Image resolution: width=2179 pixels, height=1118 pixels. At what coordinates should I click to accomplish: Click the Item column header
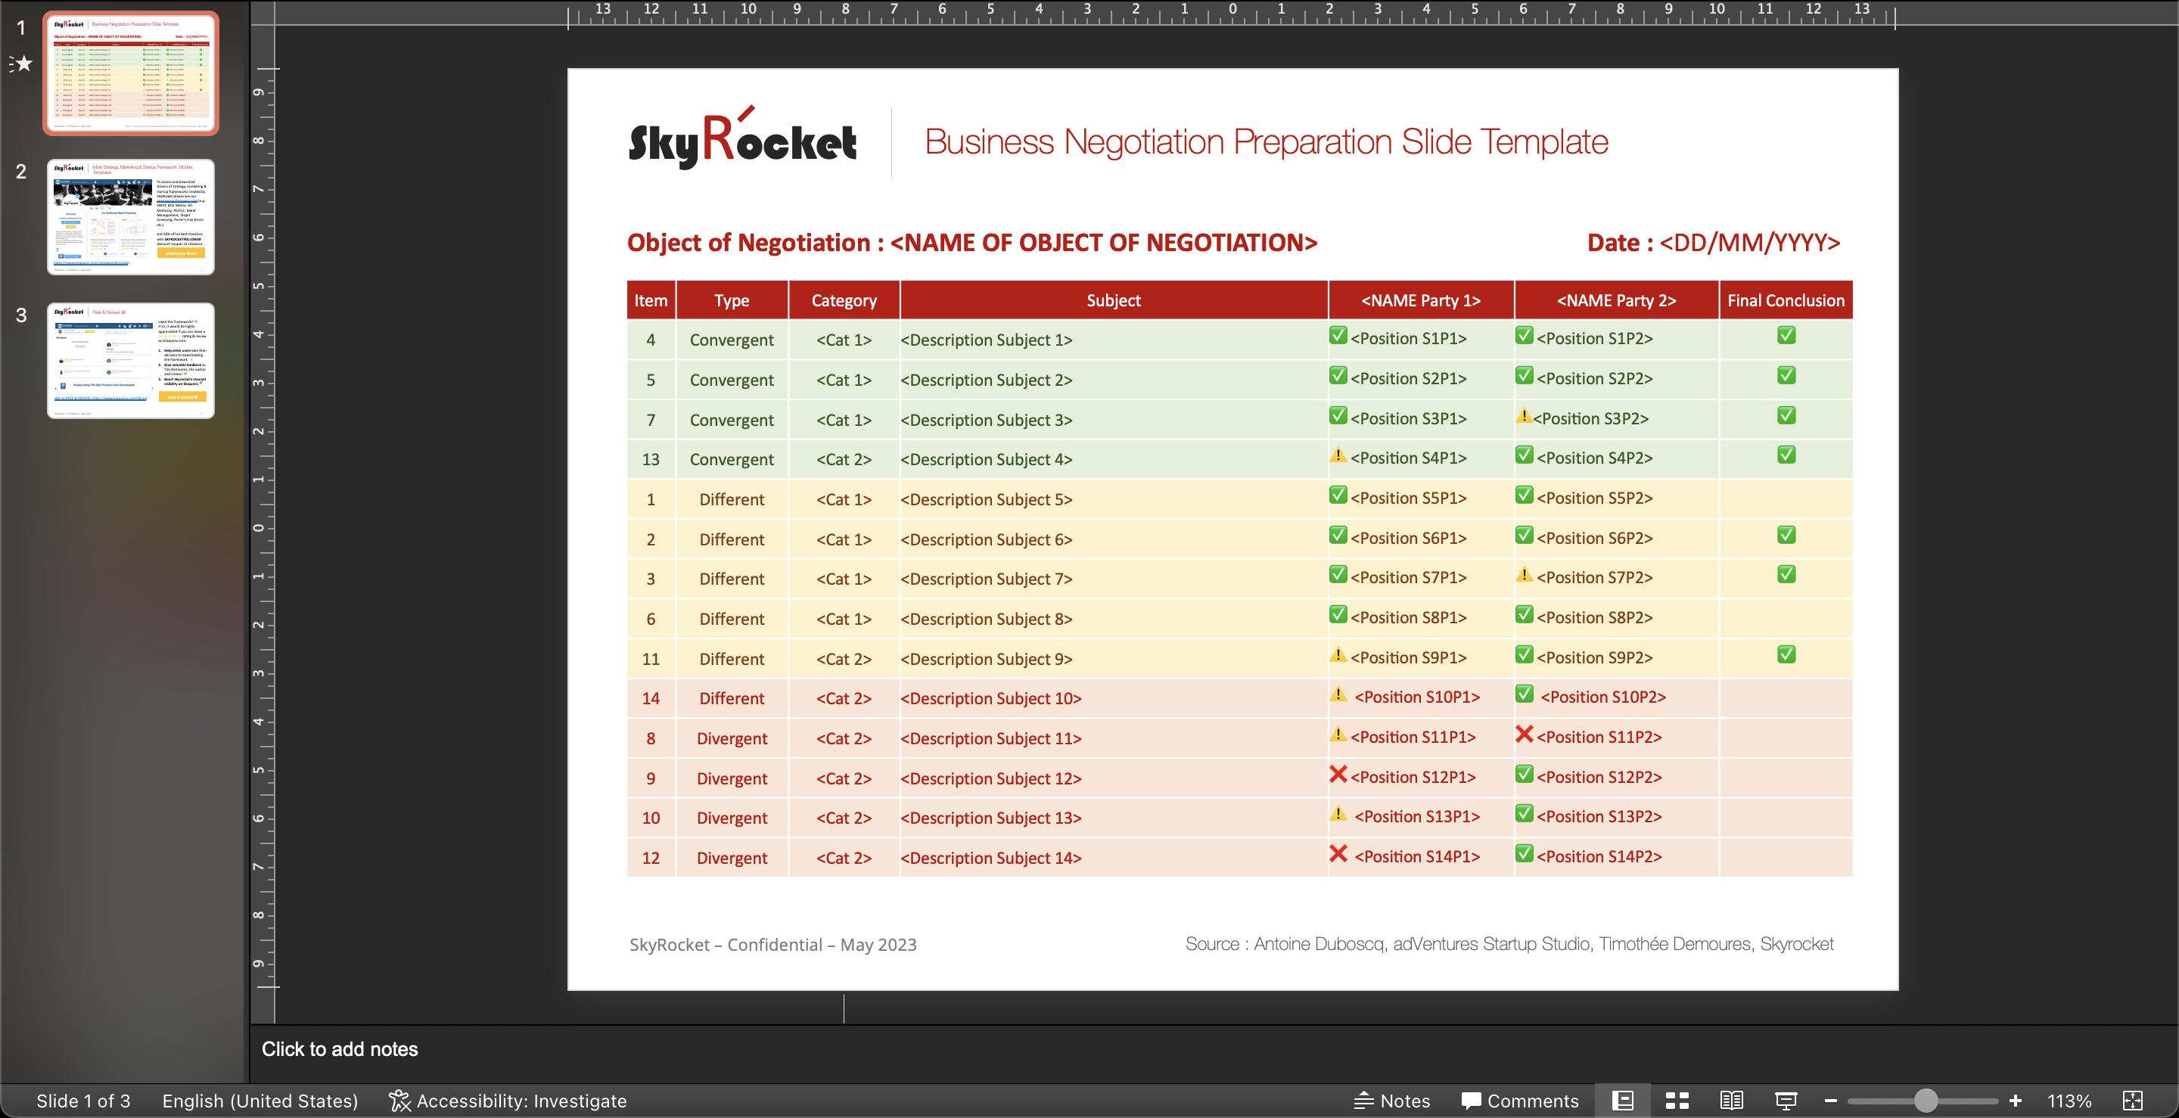(x=651, y=300)
